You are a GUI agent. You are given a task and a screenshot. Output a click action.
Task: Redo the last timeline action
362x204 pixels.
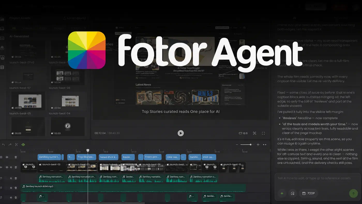10,145
